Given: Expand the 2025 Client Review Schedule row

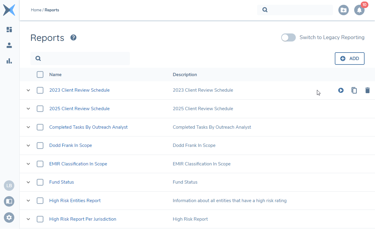Looking at the screenshot, I should coord(28,109).
